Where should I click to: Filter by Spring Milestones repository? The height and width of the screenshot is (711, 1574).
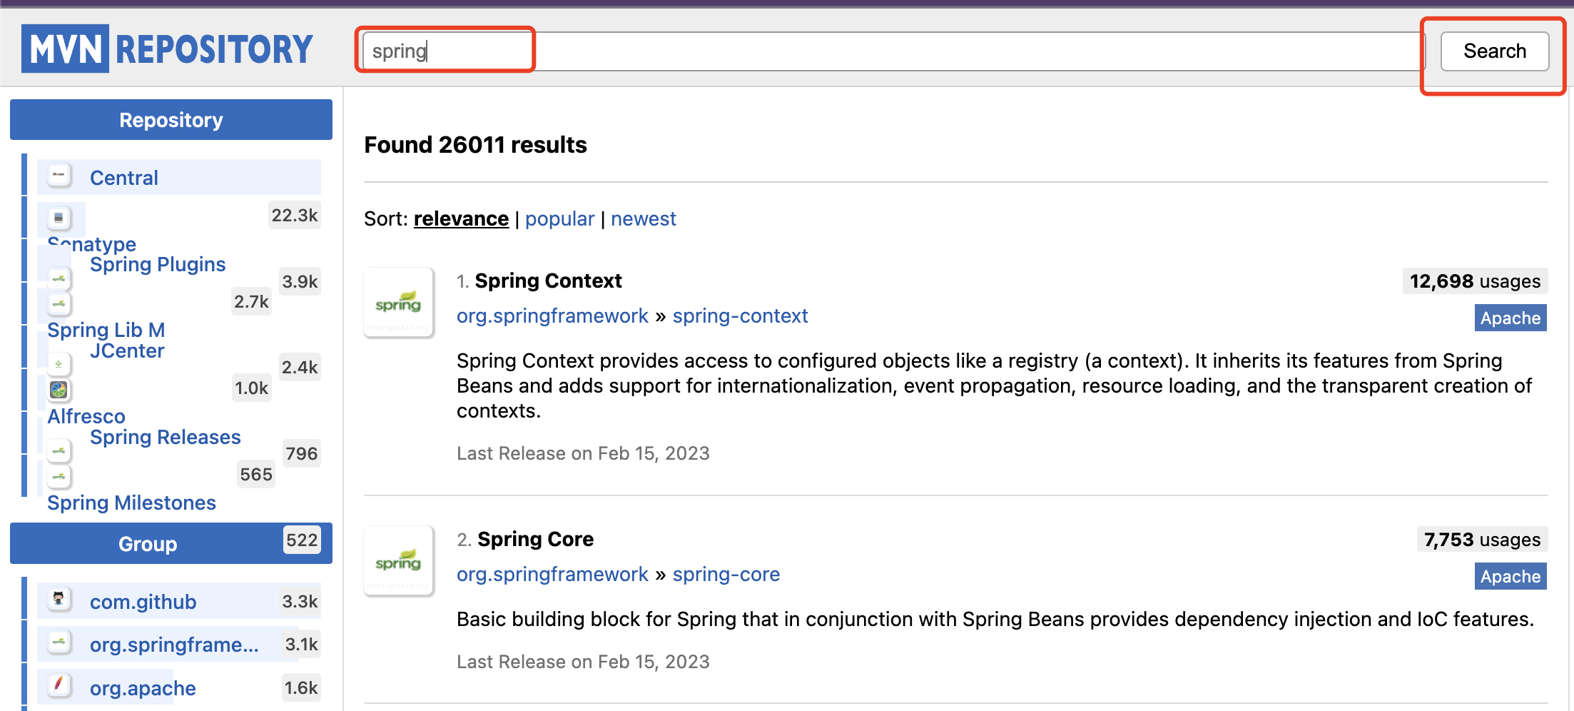[131, 503]
